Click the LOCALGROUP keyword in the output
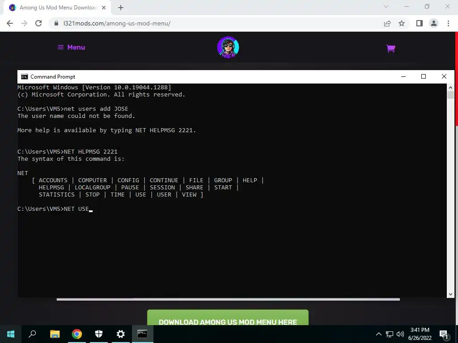The image size is (458, 343). 93,187
